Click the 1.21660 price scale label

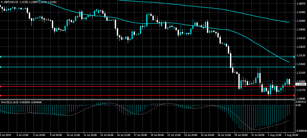pyautogui.click(x=301, y=81)
